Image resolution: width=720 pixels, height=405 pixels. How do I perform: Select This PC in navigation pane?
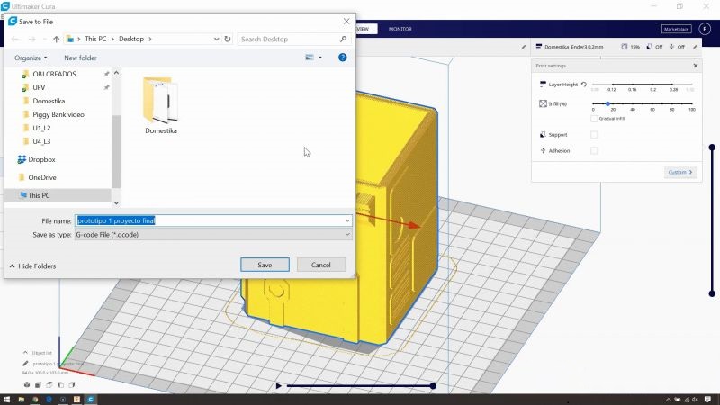pyautogui.click(x=39, y=195)
